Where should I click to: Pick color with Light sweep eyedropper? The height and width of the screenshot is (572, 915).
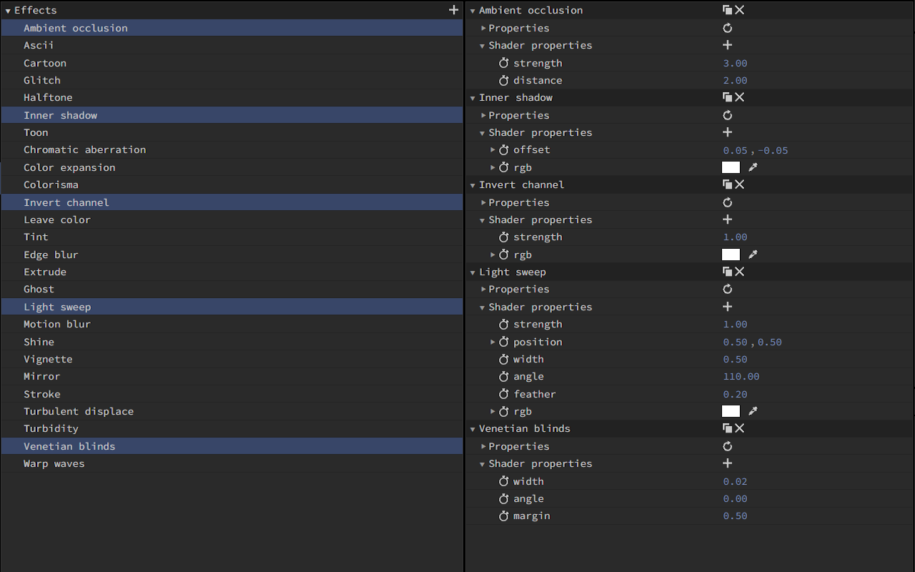coord(753,411)
